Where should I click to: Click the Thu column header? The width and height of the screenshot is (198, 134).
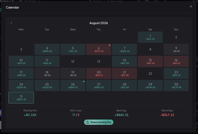[99, 30]
